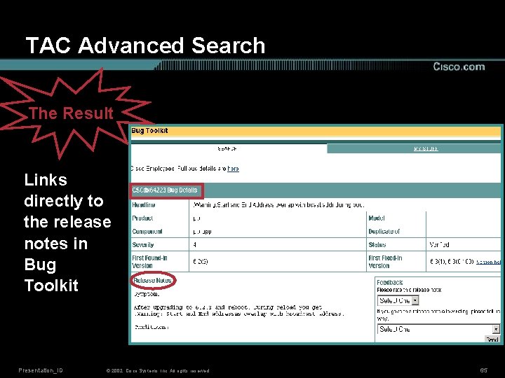Open the SEARCH tab in Bug Toolkit
This screenshot has width=505, height=378.
[227, 148]
